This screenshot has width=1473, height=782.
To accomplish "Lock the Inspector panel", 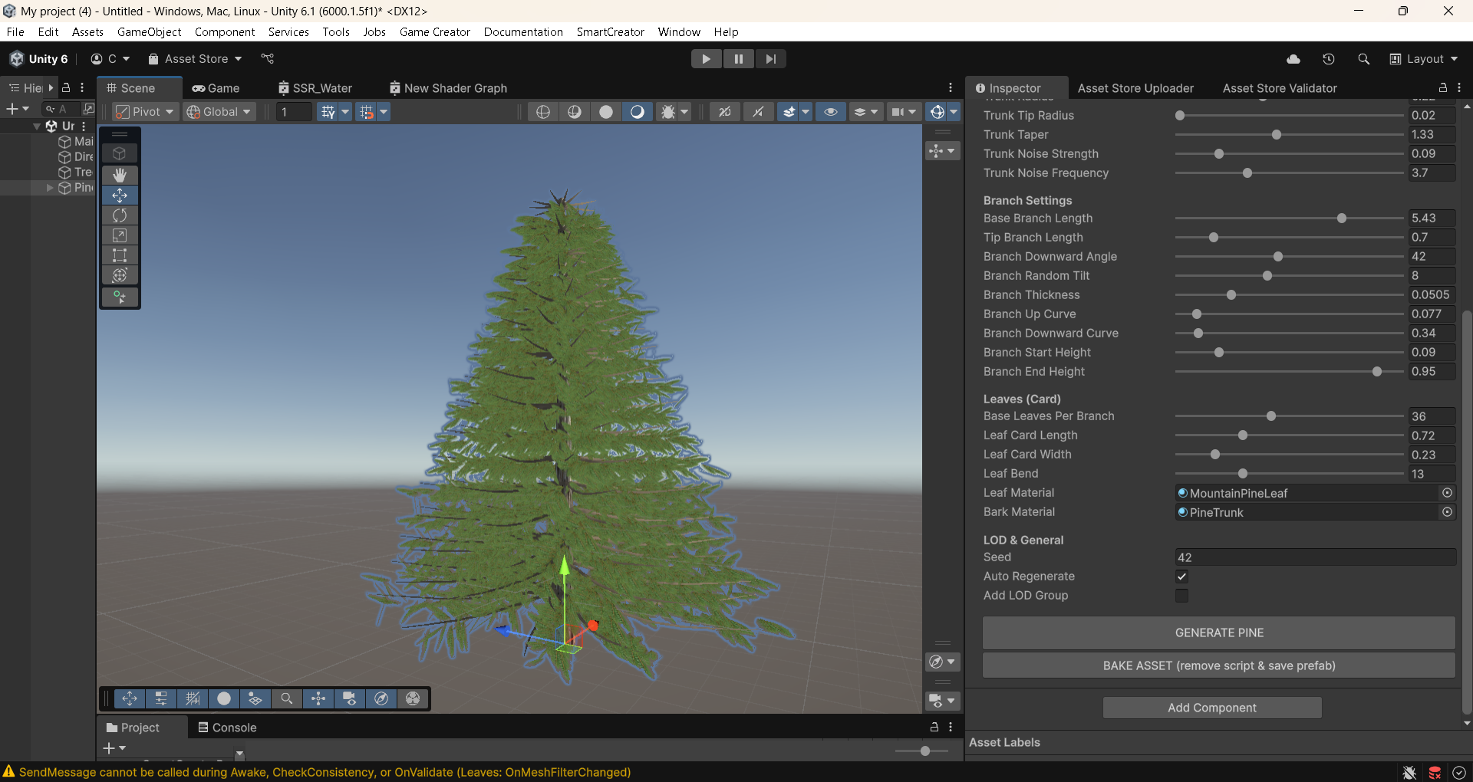I will point(1442,87).
